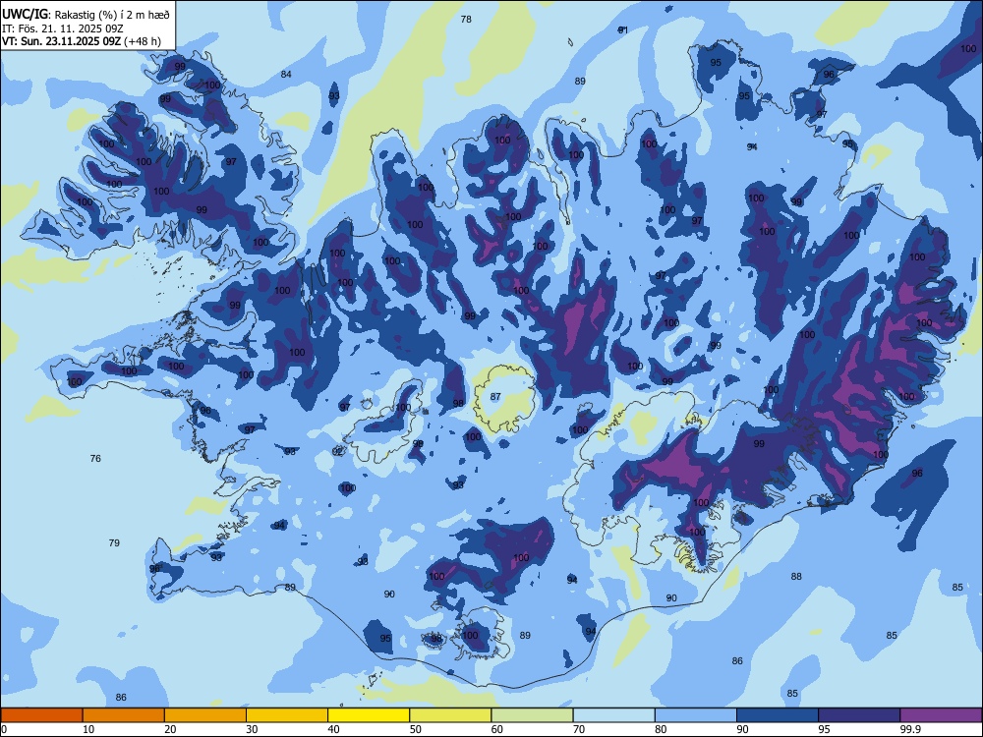Image resolution: width=983 pixels, height=737 pixels.
Task: Click the humidity value '91' near the top
Action: click(622, 29)
